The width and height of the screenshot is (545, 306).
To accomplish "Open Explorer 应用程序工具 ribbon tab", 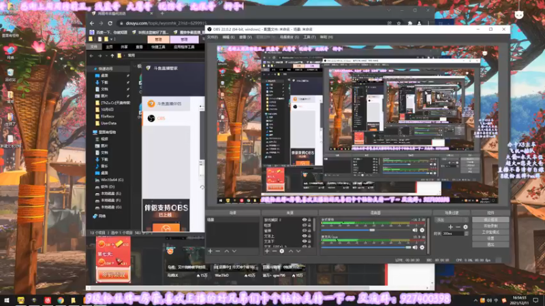I will [184, 47].
